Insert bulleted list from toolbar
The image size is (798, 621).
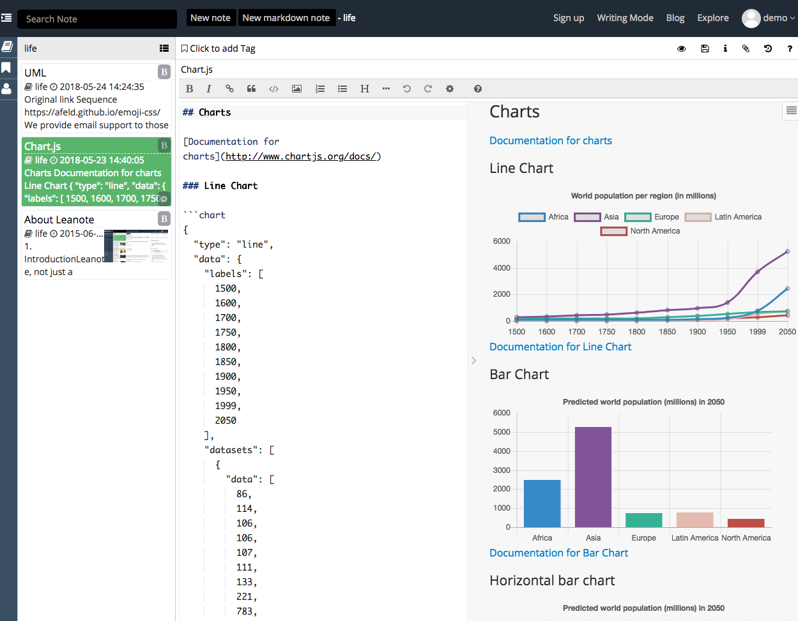342,89
